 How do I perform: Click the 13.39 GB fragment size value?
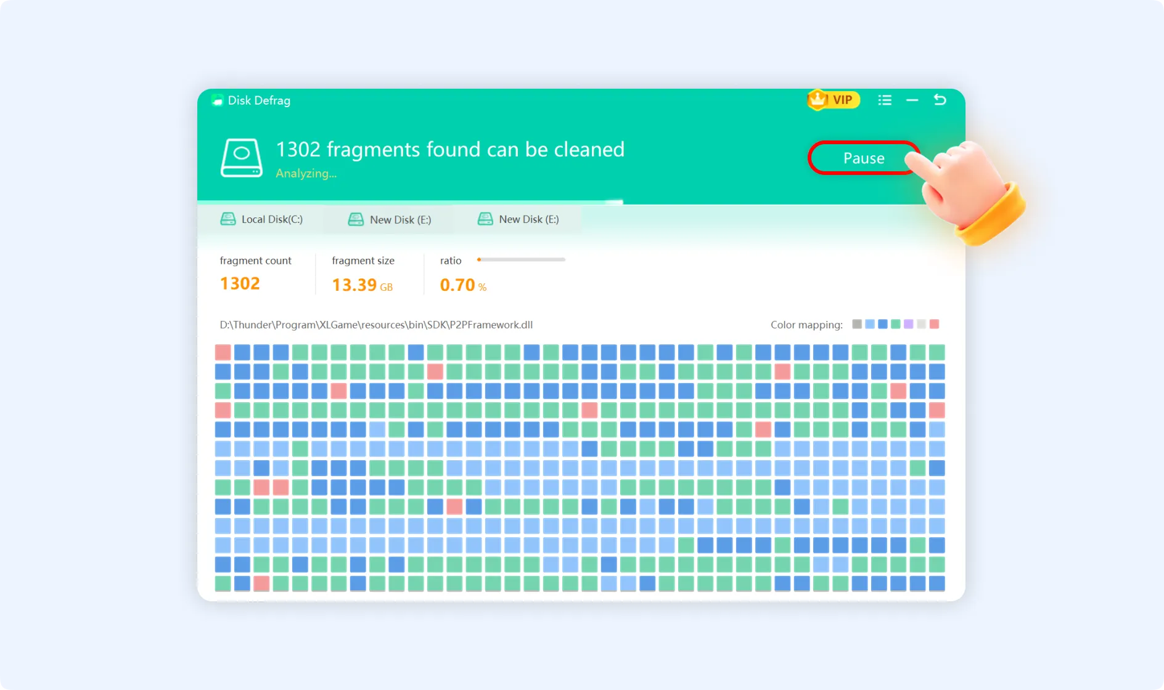click(362, 285)
